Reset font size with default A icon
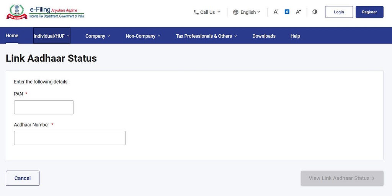The height and width of the screenshot is (196, 392). pos(287,12)
